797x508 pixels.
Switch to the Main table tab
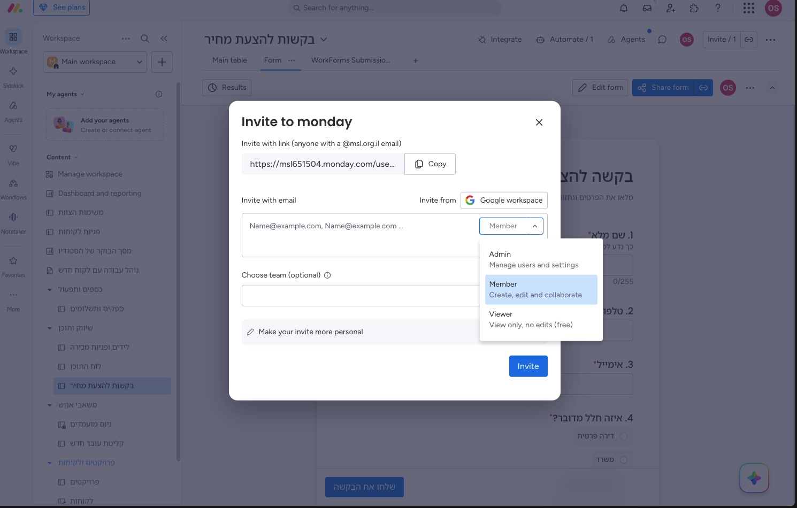(x=229, y=60)
